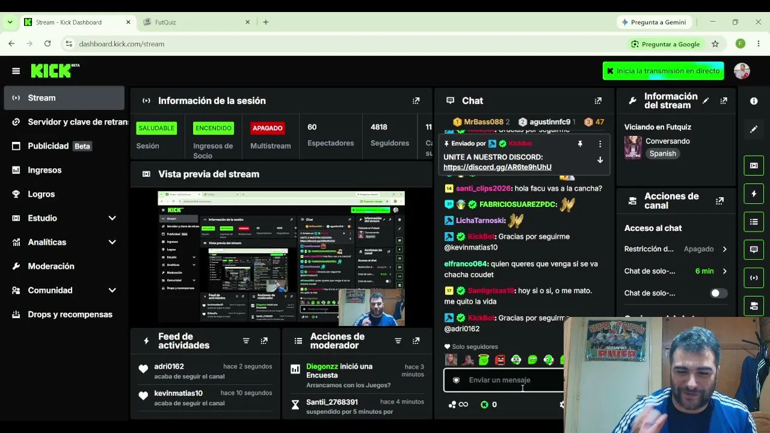Focus the dashboard.kick.com/stream address bar
Screen dimensions: 770x433
tap(122, 44)
